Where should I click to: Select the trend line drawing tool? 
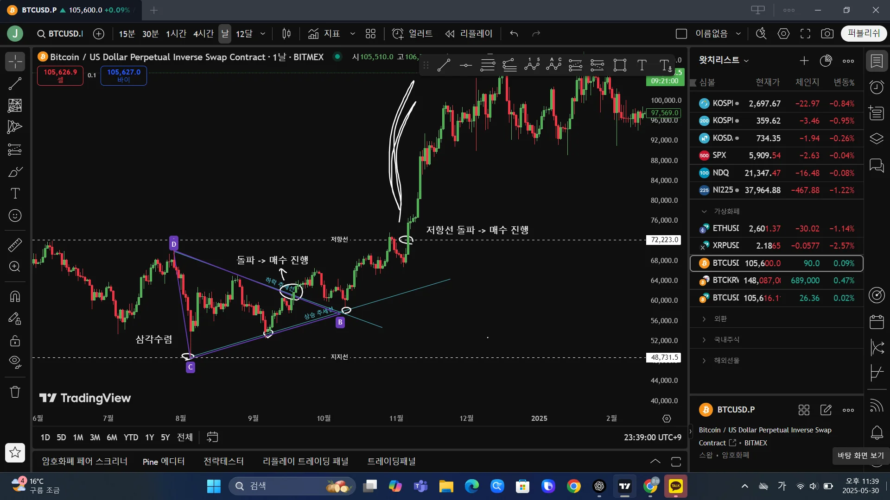[x=15, y=84]
